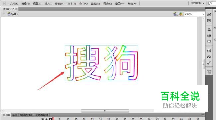The width and height of the screenshot is (216, 120).
Task: Click the horizontal stage scrollbar thumb
Action: pos(105,111)
